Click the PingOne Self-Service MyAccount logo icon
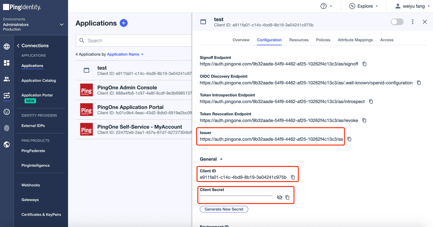The width and height of the screenshot is (433, 227). point(87,129)
